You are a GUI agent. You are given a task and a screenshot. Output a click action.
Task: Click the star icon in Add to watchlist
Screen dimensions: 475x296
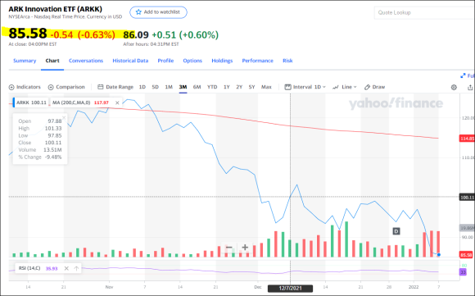coord(138,12)
